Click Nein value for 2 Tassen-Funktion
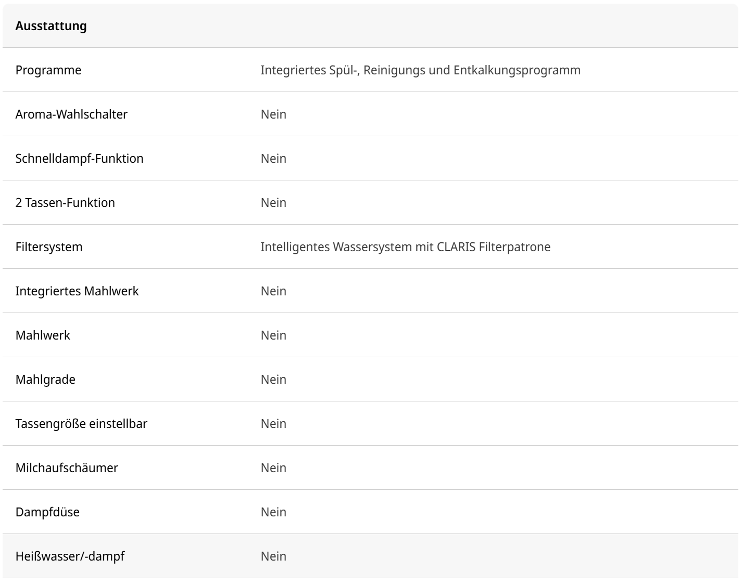The height and width of the screenshot is (585, 742). pyautogui.click(x=273, y=203)
